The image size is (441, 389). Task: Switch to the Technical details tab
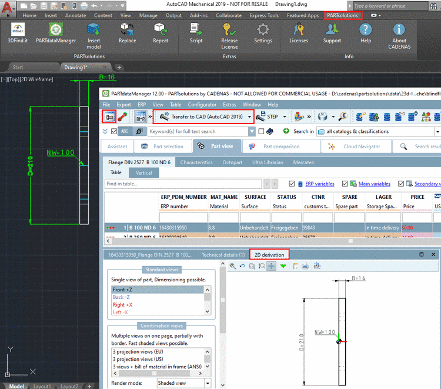click(x=223, y=255)
